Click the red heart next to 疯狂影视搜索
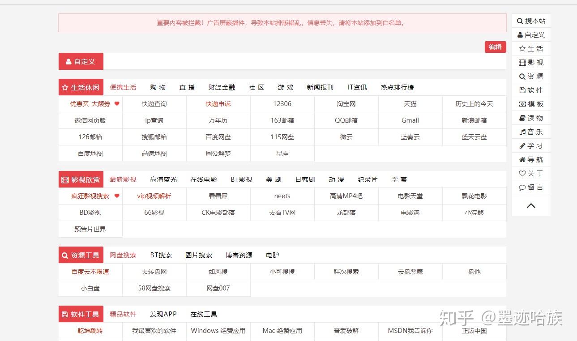Screen dimensions: 577x341 tap(117, 196)
